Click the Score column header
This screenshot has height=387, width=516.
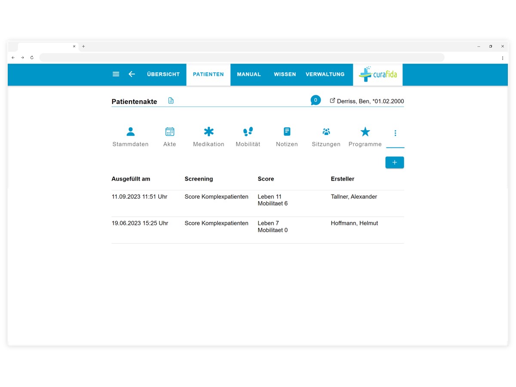coord(266,179)
